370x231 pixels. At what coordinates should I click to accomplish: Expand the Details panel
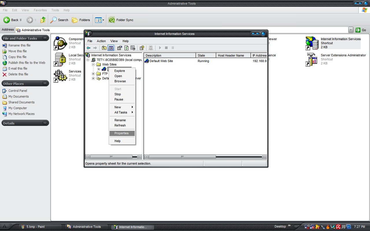point(45,123)
